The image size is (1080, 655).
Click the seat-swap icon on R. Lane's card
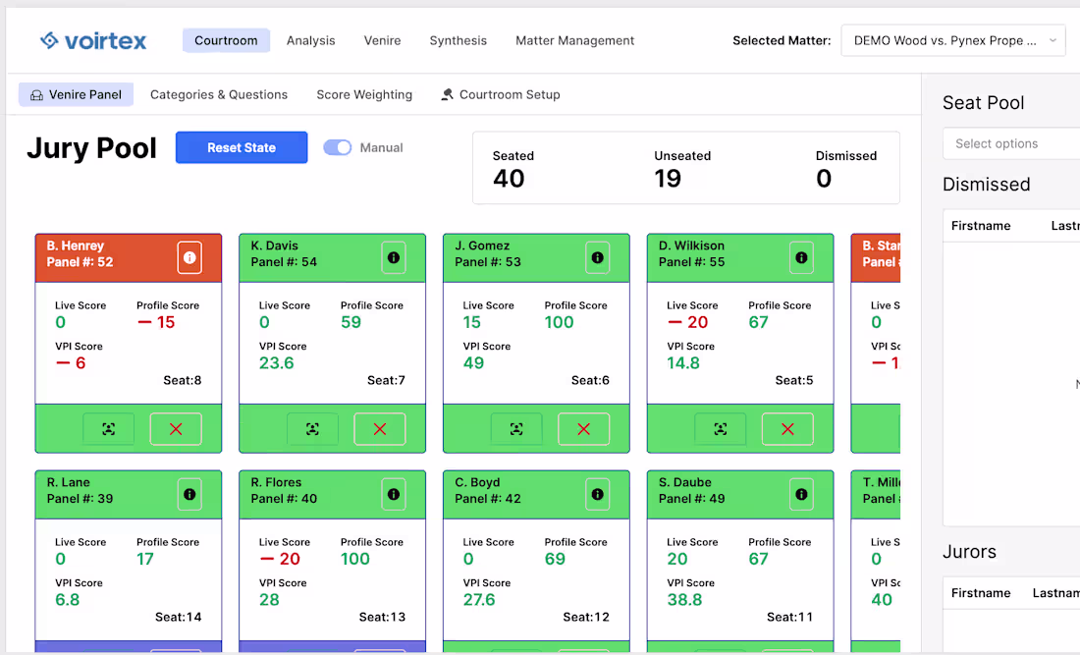[108, 653]
